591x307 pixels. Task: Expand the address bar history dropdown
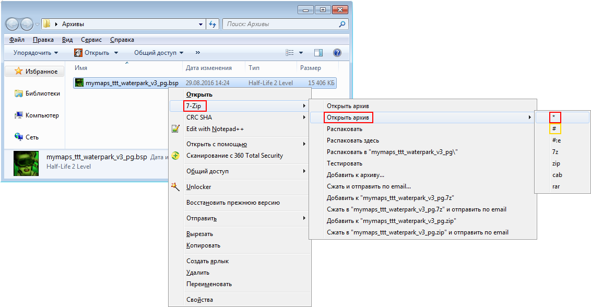pyautogui.click(x=200, y=24)
